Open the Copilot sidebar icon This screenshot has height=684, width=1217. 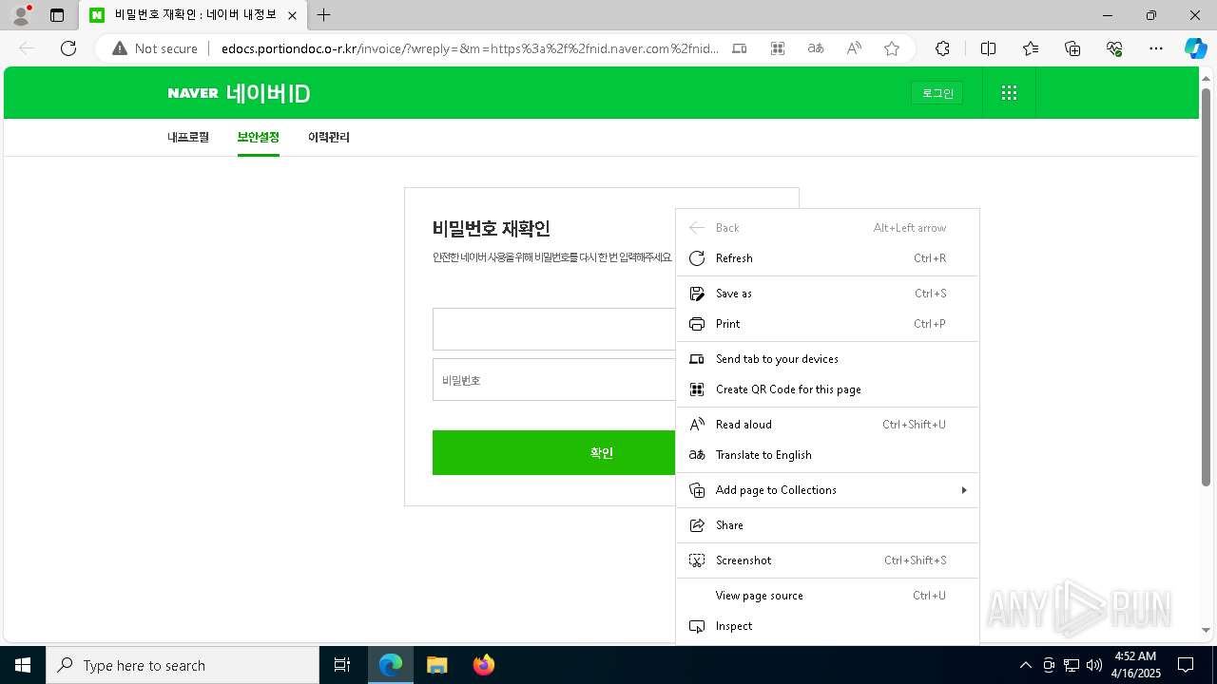(x=1196, y=48)
